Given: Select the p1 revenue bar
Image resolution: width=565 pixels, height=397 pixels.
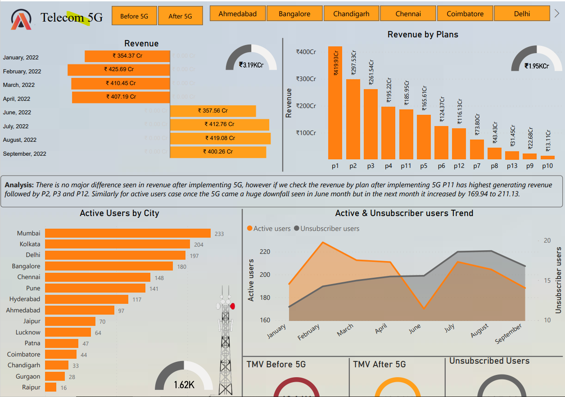Looking at the screenshot, I should (x=335, y=103).
